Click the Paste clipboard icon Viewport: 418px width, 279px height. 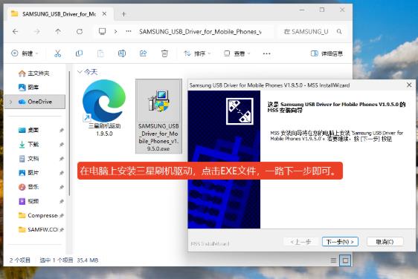[100, 53]
